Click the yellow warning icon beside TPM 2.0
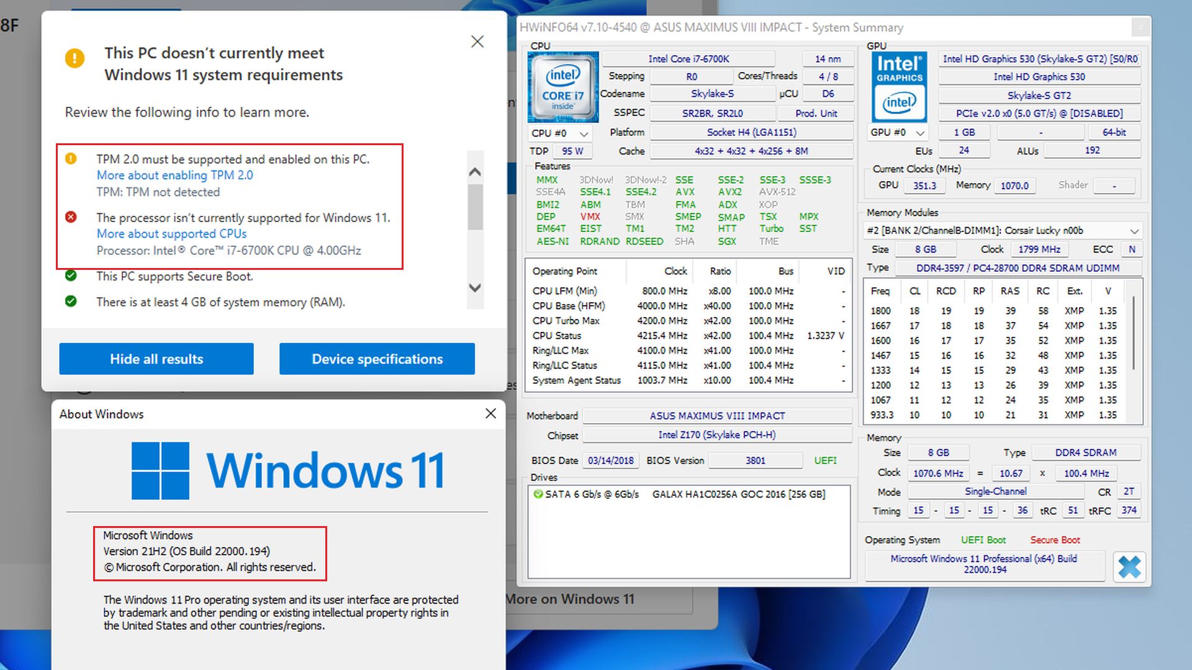This screenshot has height=670, width=1192. pyautogui.click(x=71, y=159)
